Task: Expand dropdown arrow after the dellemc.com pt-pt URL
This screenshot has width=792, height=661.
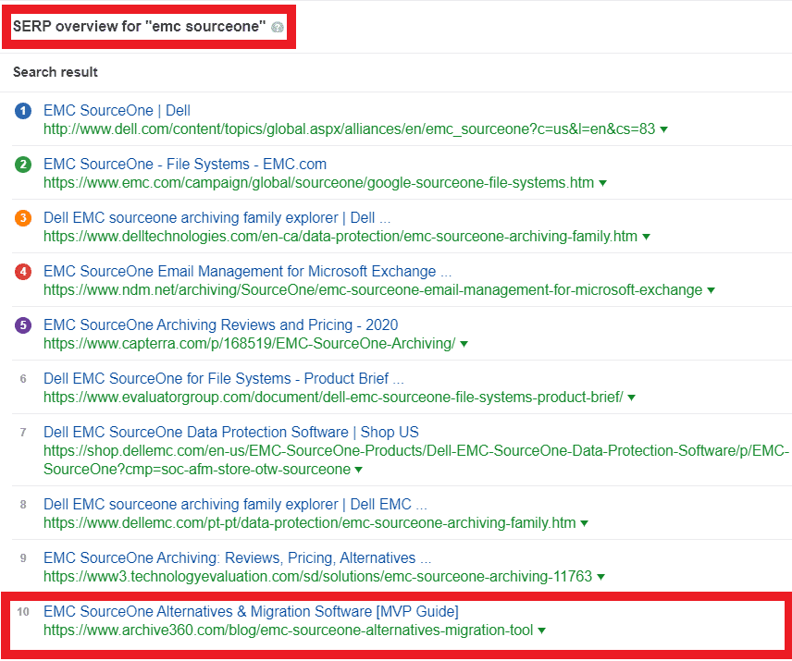Action: point(584,523)
